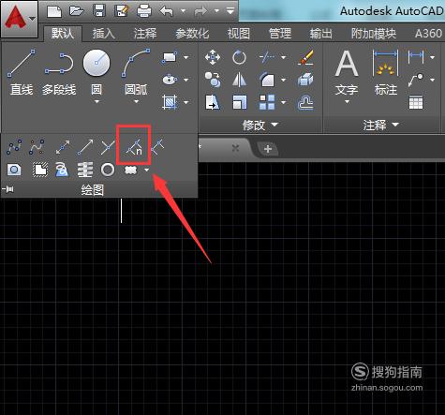
Task: Select the Trim tool
Action: pyautogui.click(x=267, y=57)
